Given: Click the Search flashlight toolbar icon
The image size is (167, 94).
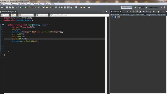Looking at the screenshot, I should point(50,8).
